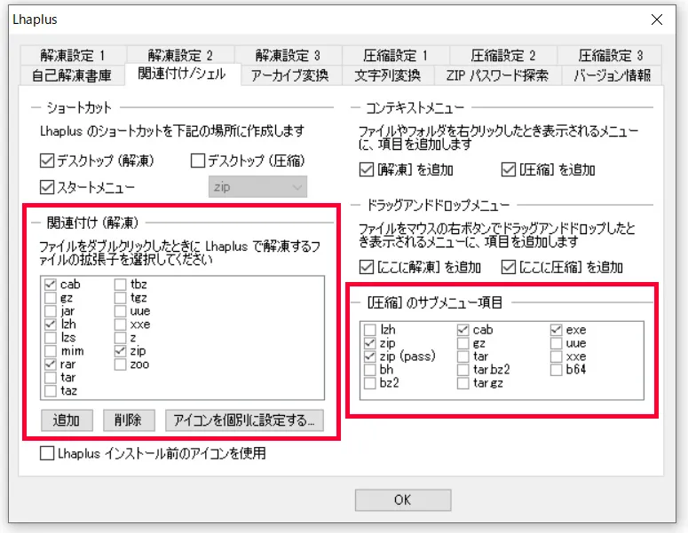Check tar.gz compression submenu item
This screenshot has height=533, width=688.
[463, 383]
